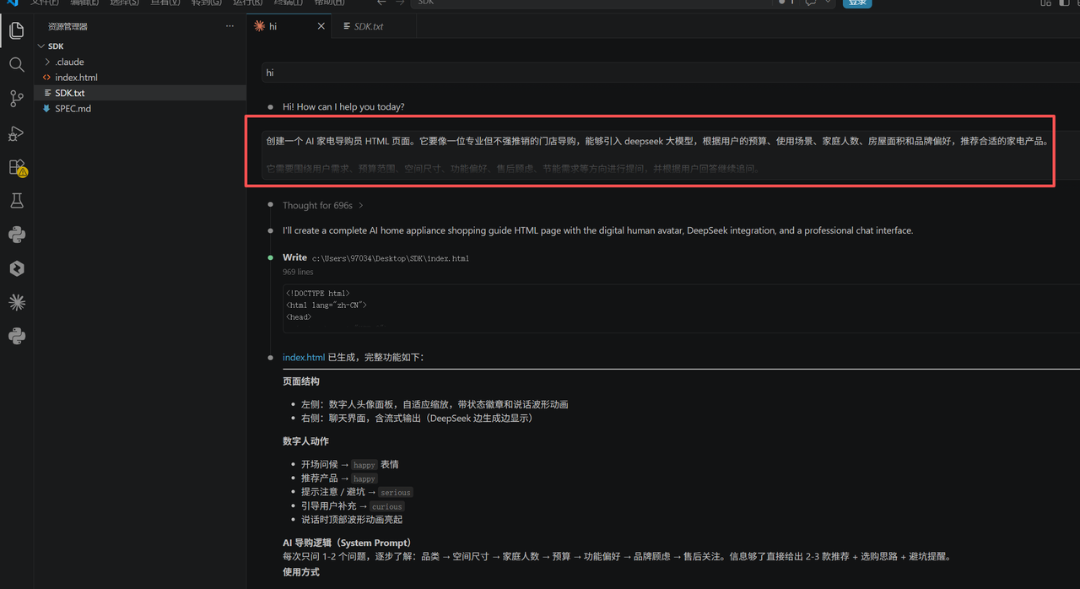Close the hi tab
This screenshot has width=1080, height=589.
(321, 26)
